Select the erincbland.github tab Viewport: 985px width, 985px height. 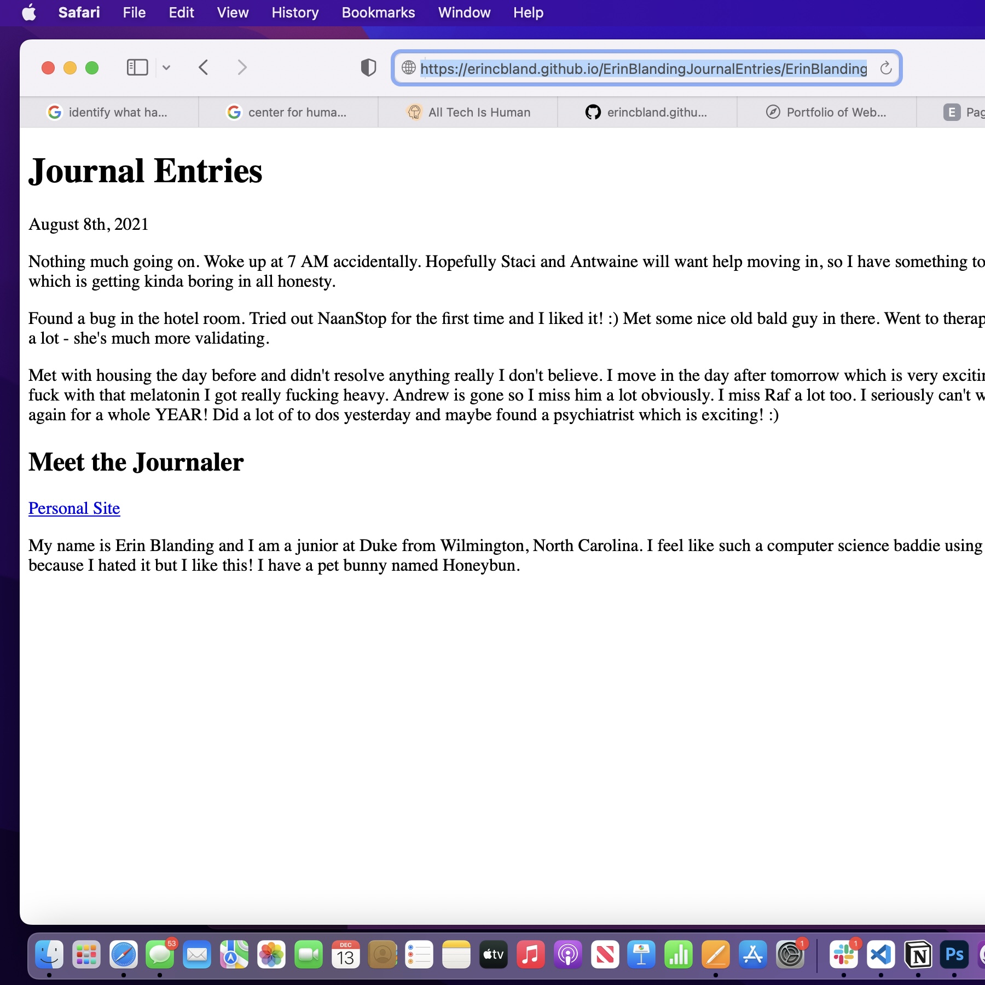[647, 112]
